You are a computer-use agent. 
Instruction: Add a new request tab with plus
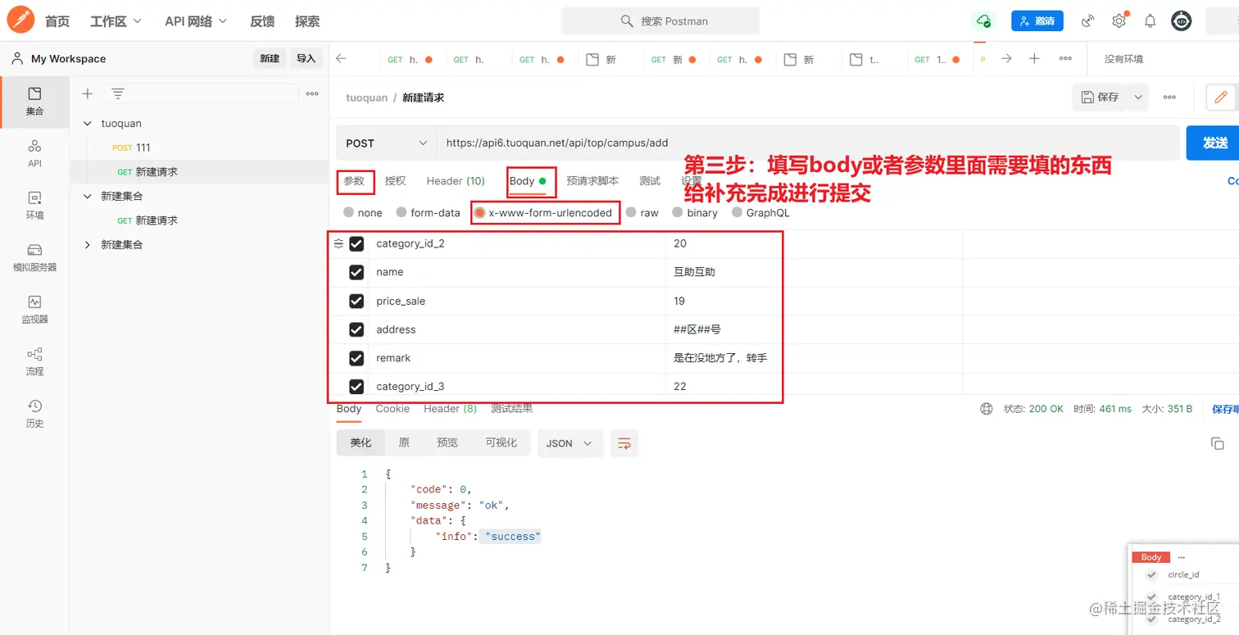[1034, 59]
